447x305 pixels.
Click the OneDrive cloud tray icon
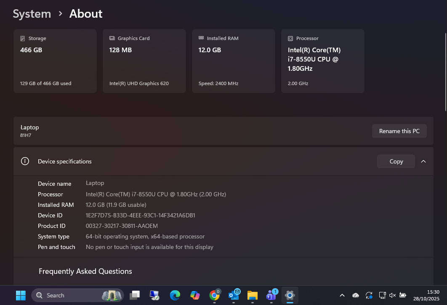click(x=356, y=295)
